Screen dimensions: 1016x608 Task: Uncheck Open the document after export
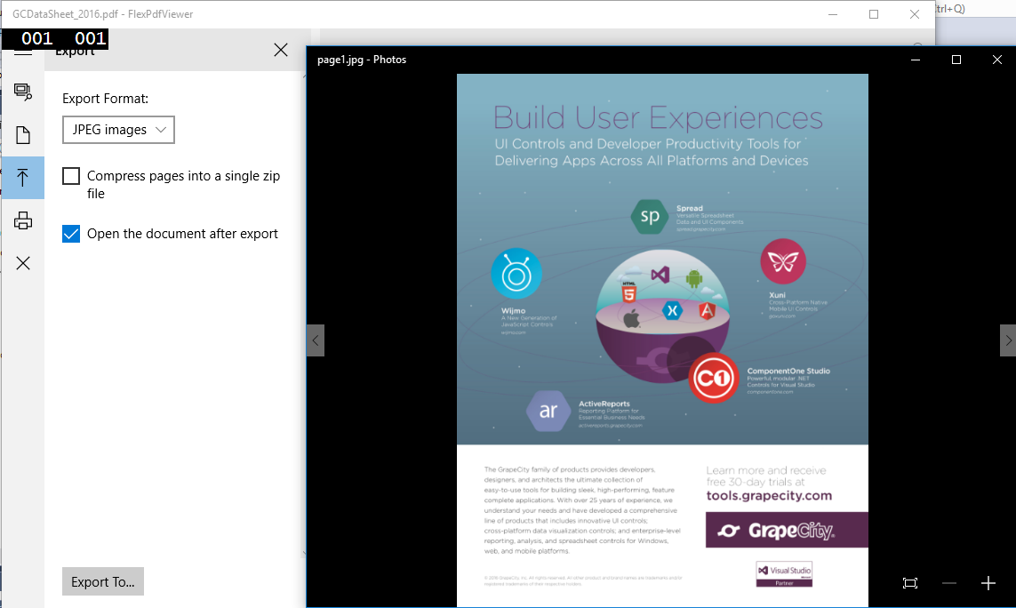point(71,234)
